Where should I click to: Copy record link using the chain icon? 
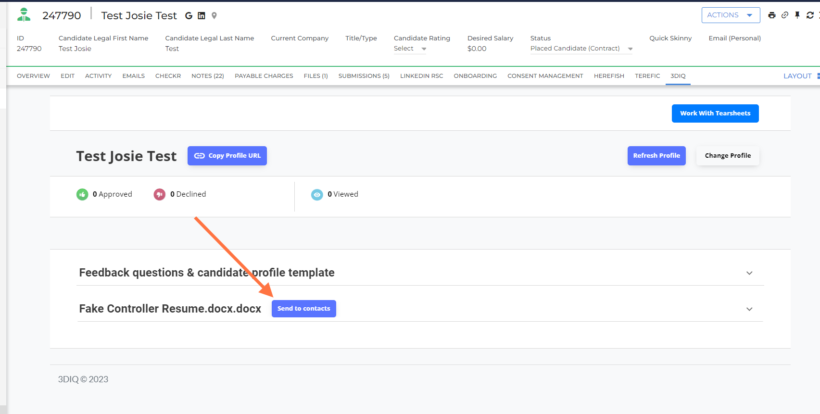point(785,15)
